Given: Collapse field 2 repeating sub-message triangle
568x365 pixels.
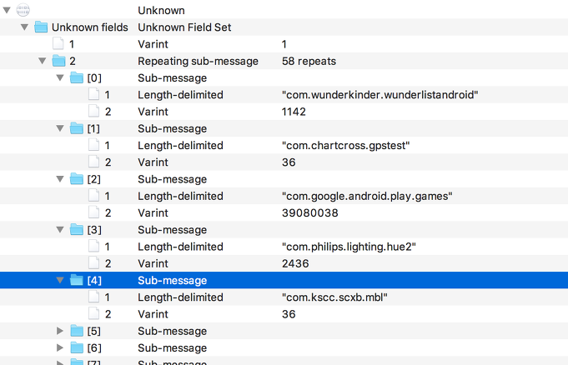Looking at the screenshot, I should click(x=43, y=61).
